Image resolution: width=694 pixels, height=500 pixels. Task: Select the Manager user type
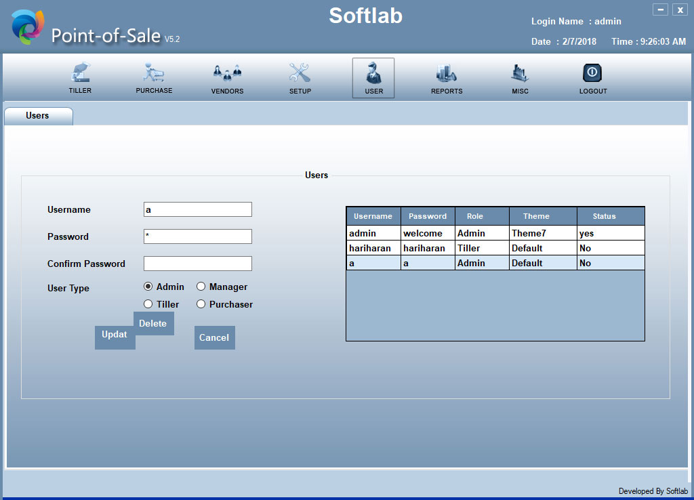[x=201, y=287]
